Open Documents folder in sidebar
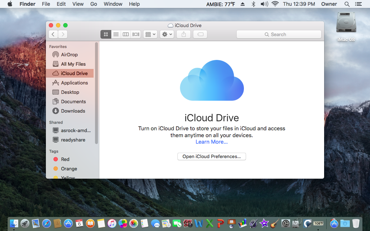 coord(70,101)
